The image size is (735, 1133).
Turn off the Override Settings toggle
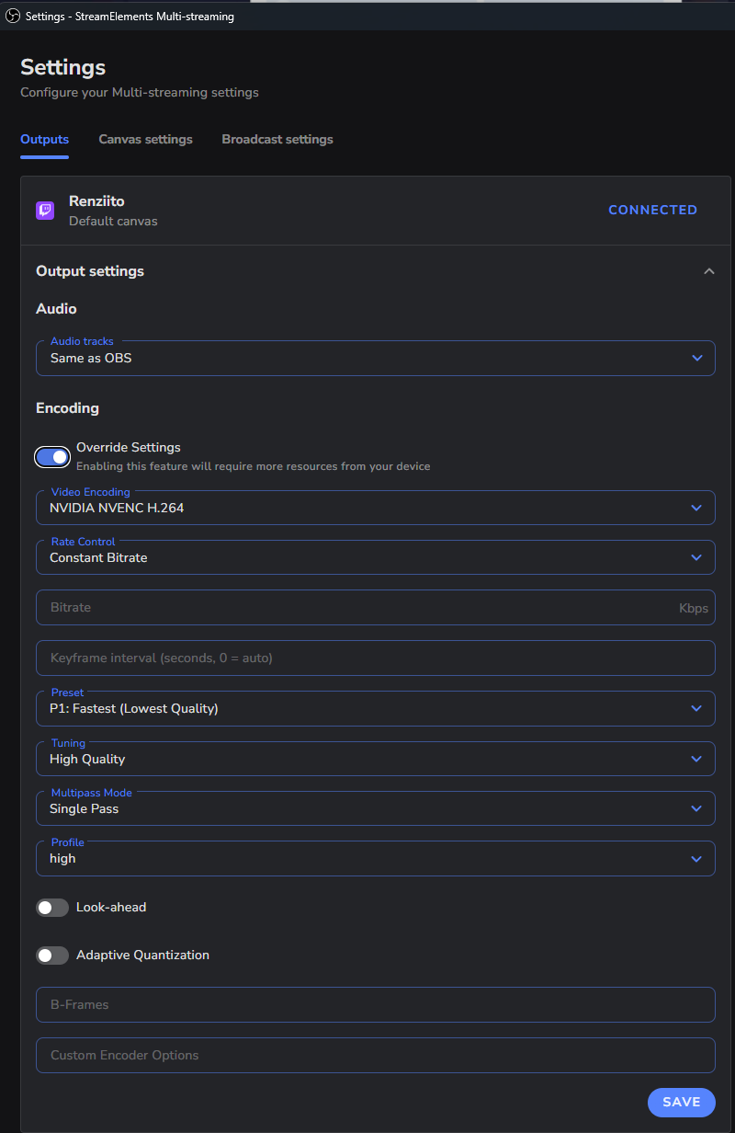point(52,456)
